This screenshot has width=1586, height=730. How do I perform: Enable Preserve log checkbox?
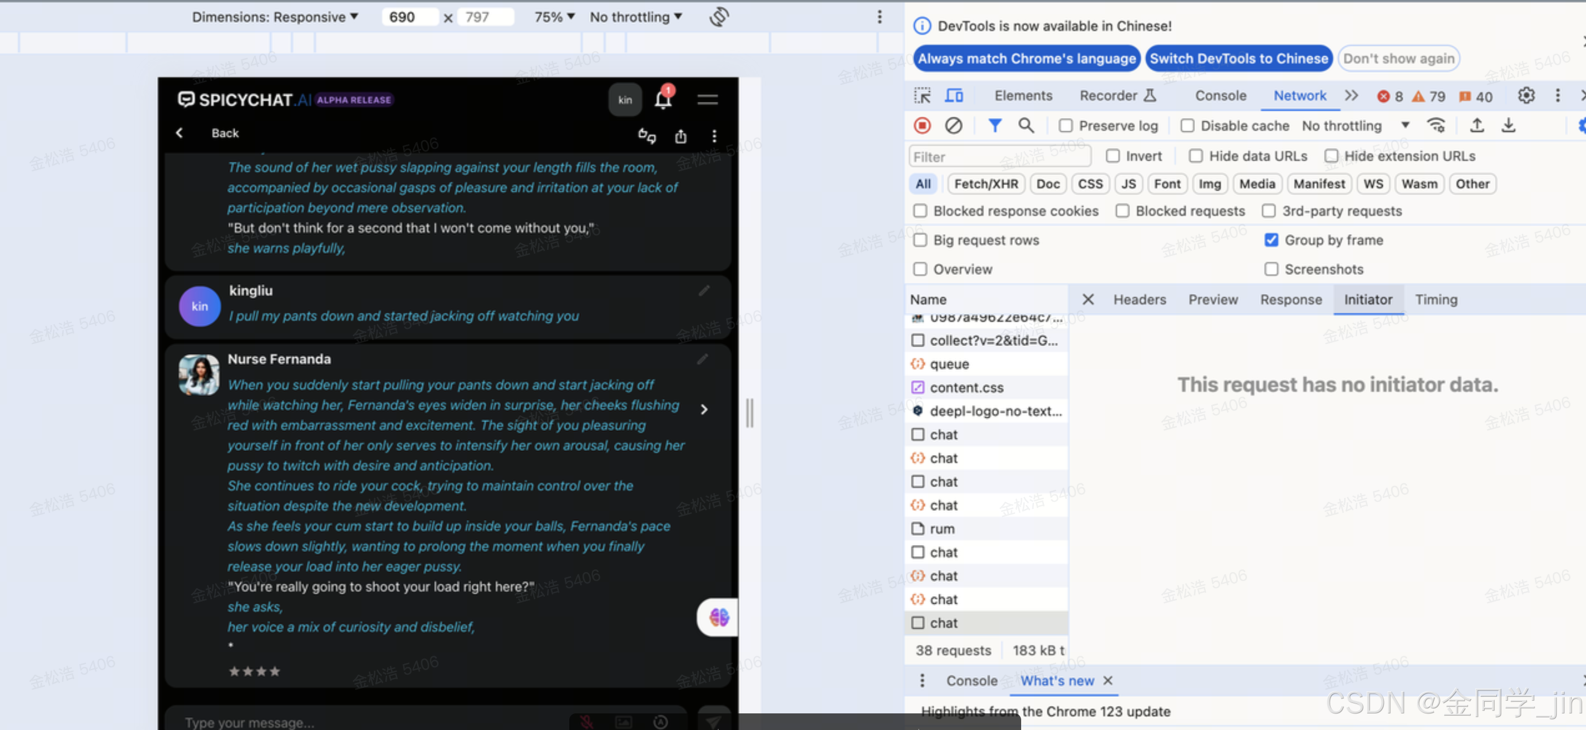(1065, 126)
